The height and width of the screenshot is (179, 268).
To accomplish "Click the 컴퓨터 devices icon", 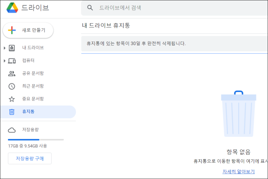I will pos(12,61).
